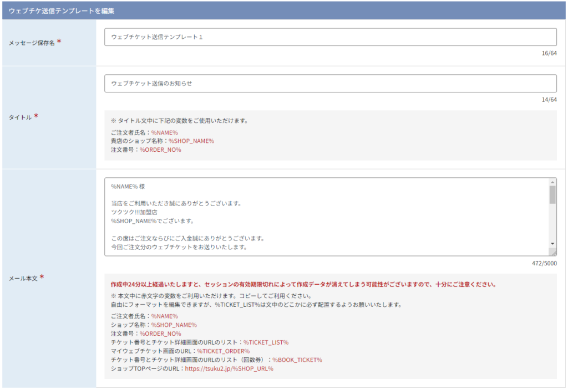Image resolution: width=568 pixels, height=390 pixels.
Task: Click %ORDER_NO% in the title variable hints
Action: click(x=160, y=150)
